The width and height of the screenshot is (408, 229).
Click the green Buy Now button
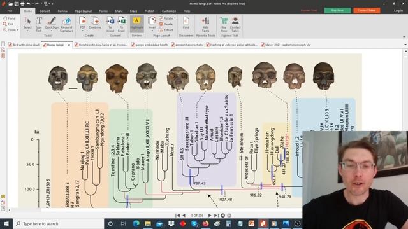(337, 10)
